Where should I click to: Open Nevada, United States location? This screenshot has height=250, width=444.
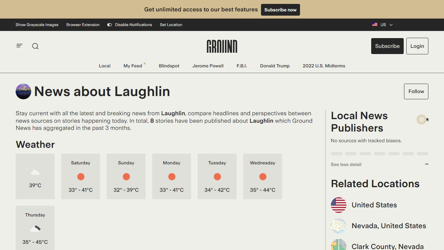pos(389,226)
